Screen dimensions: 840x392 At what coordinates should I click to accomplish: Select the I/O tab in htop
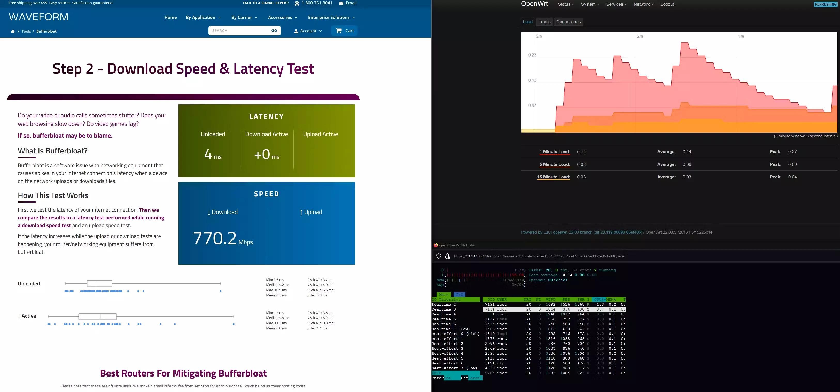click(460, 295)
